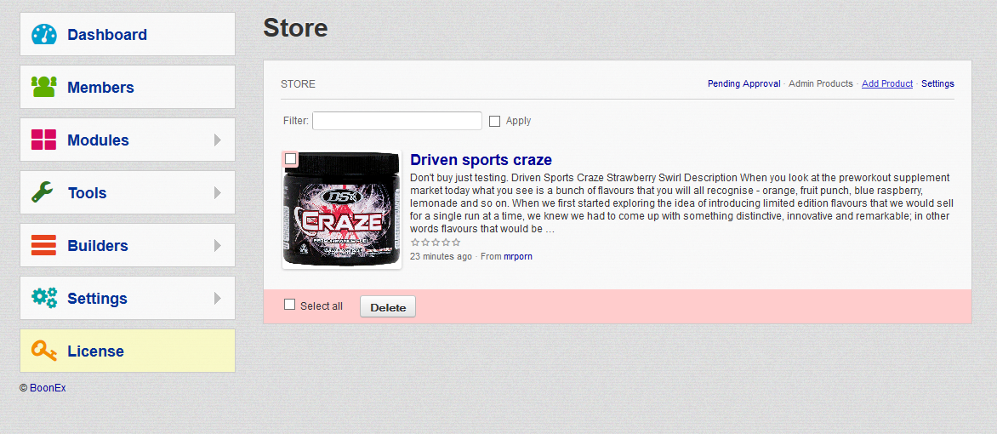Image resolution: width=997 pixels, height=434 pixels.
Task: Open the Pending Approval link
Action: (x=744, y=83)
